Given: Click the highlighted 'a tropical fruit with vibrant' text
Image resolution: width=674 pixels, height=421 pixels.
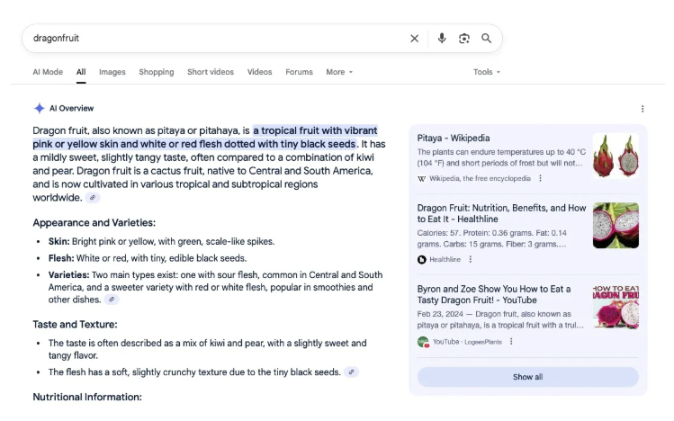Looking at the screenshot, I should click(x=315, y=130).
